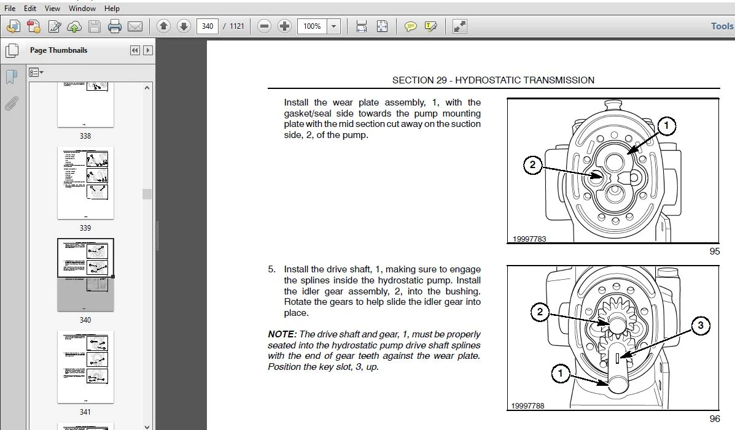Expand the thumbnails panel with right arrow

[147, 50]
